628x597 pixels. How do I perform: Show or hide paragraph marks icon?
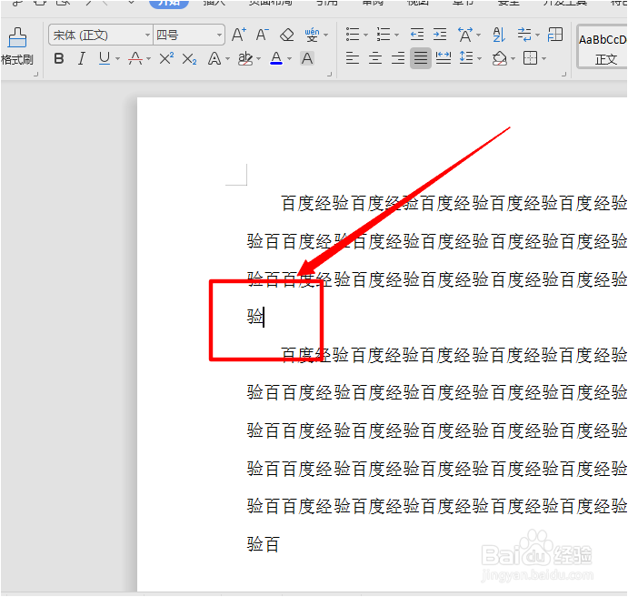tap(524, 35)
